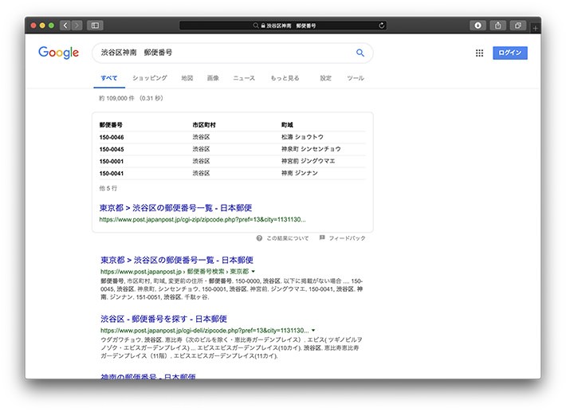Show all tabs with the tab overview icon
The width and height of the screenshot is (566, 412).
(x=518, y=26)
